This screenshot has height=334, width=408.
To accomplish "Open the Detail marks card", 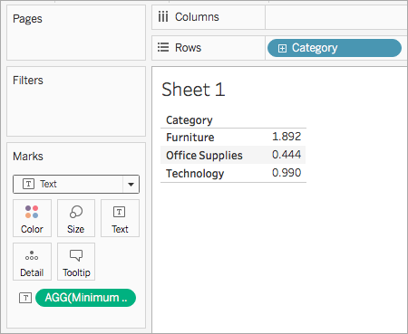I will pos(32,262).
